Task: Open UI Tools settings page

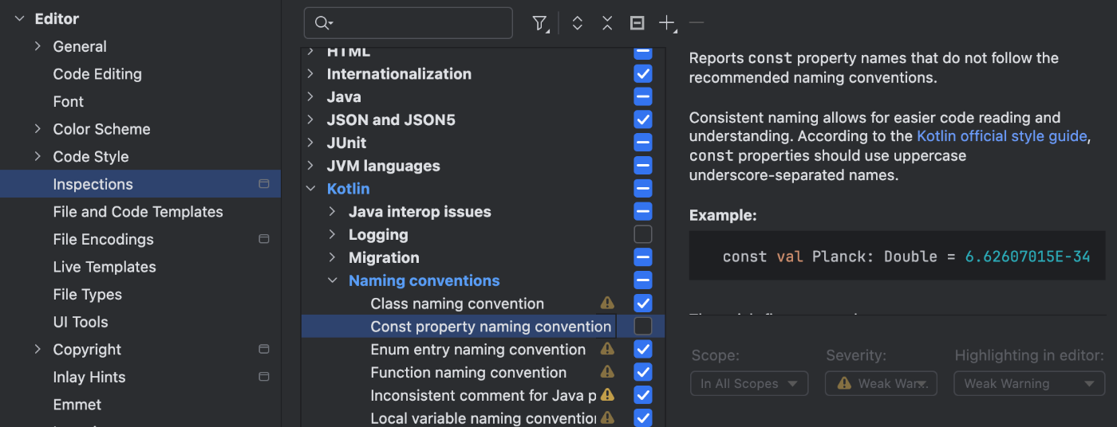Action: (x=81, y=322)
